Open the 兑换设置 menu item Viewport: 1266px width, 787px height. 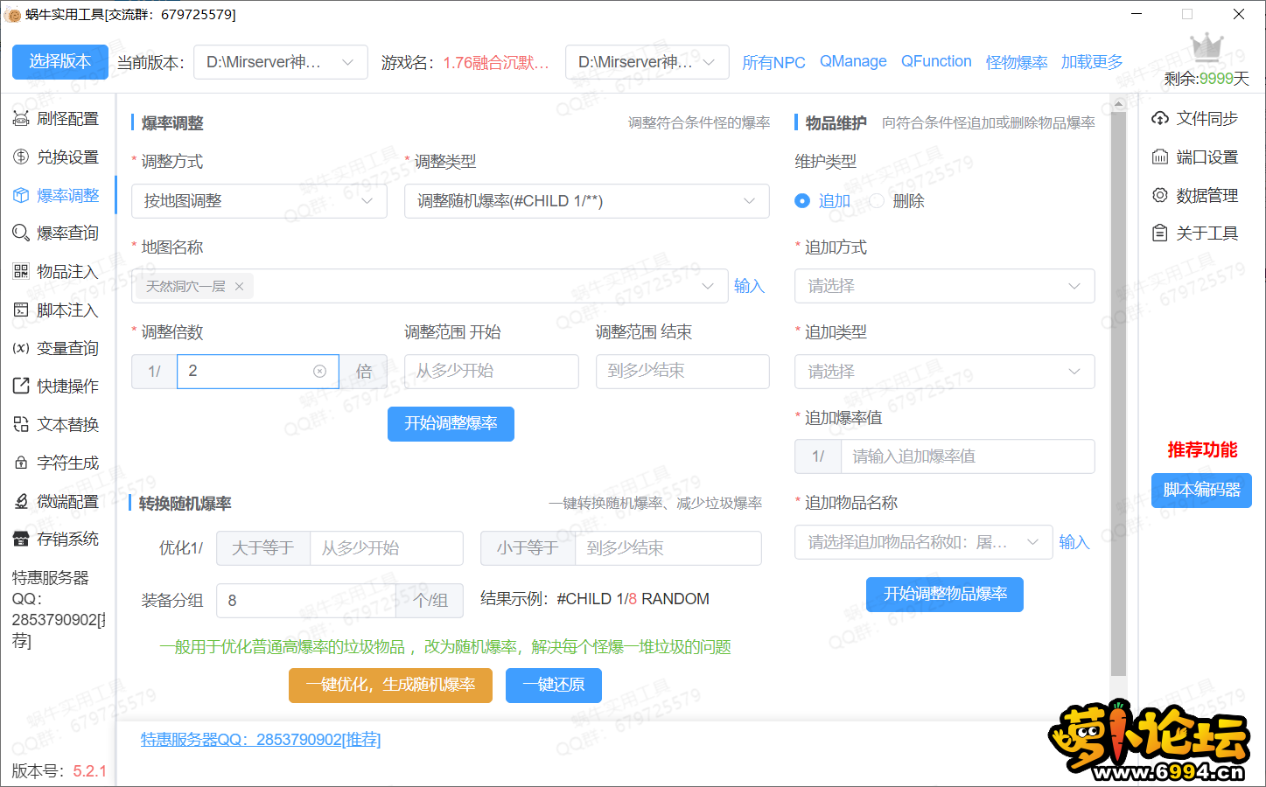click(58, 157)
